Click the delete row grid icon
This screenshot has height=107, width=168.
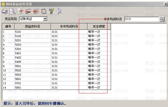tap(36, 11)
